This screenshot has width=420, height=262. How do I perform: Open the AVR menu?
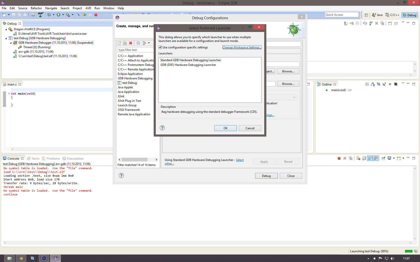point(88,8)
